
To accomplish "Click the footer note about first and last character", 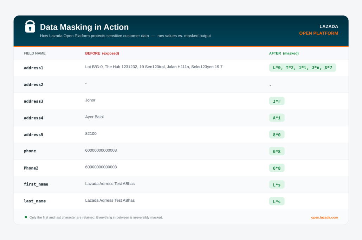I will click(x=96, y=217).
